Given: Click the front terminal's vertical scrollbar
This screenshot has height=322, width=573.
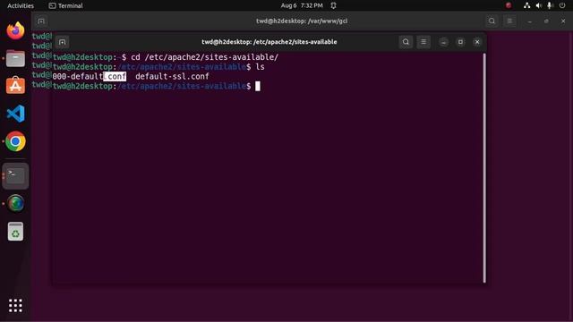Looking at the screenshot, I should (484, 168).
